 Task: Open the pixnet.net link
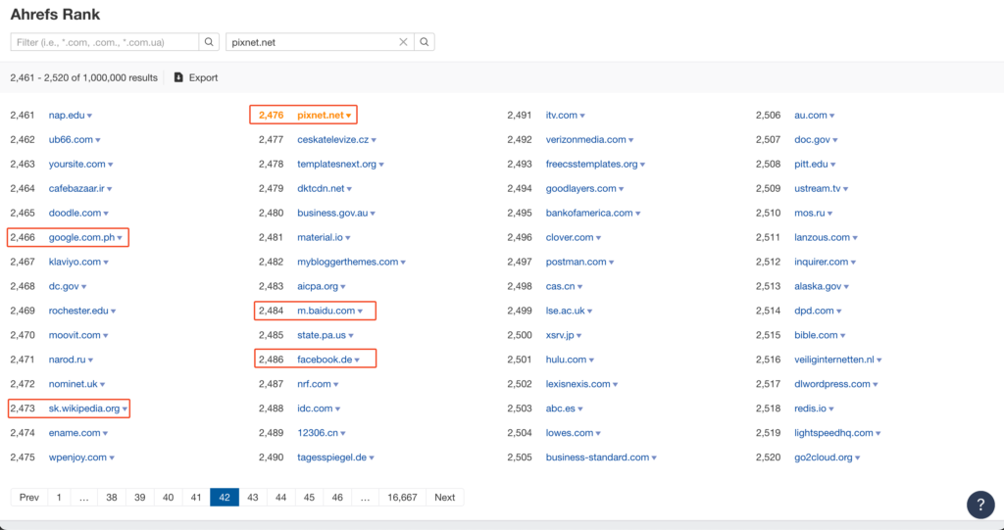pyautogui.click(x=321, y=116)
